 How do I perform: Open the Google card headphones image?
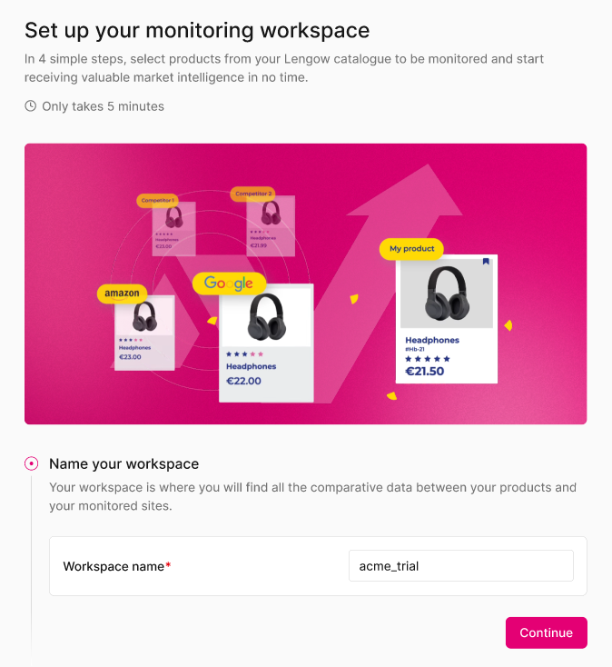tap(266, 316)
